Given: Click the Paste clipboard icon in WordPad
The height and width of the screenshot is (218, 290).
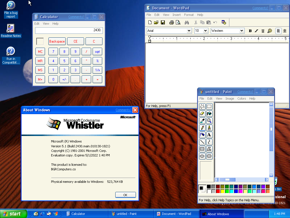Looking at the screenshot, I should tap(209, 22).
